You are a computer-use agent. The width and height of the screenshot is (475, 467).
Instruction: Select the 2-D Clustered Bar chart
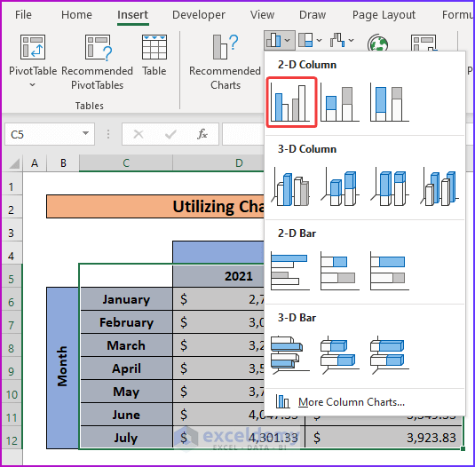[290, 271]
